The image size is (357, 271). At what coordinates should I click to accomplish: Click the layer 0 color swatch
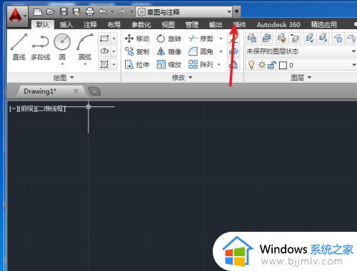(x=283, y=65)
